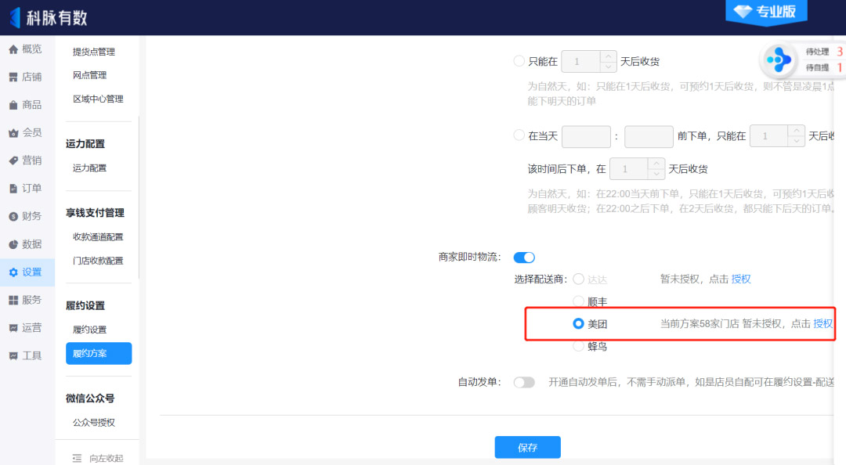Viewport: 846px width, 465px height.
Task: Click the 保存 button
Action: click(528, 447)
